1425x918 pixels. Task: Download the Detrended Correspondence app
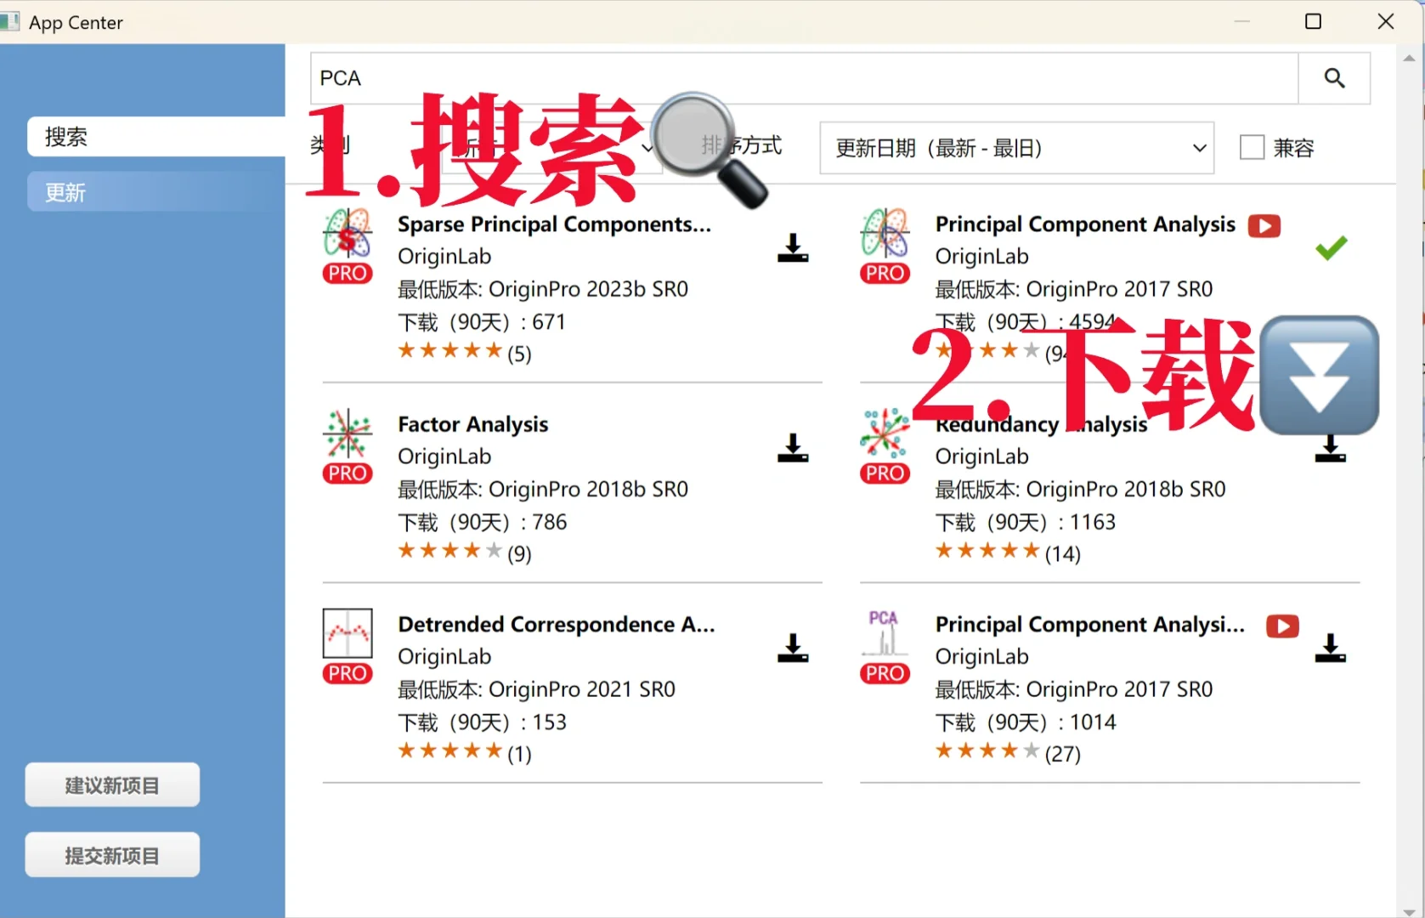click(792, 649)
